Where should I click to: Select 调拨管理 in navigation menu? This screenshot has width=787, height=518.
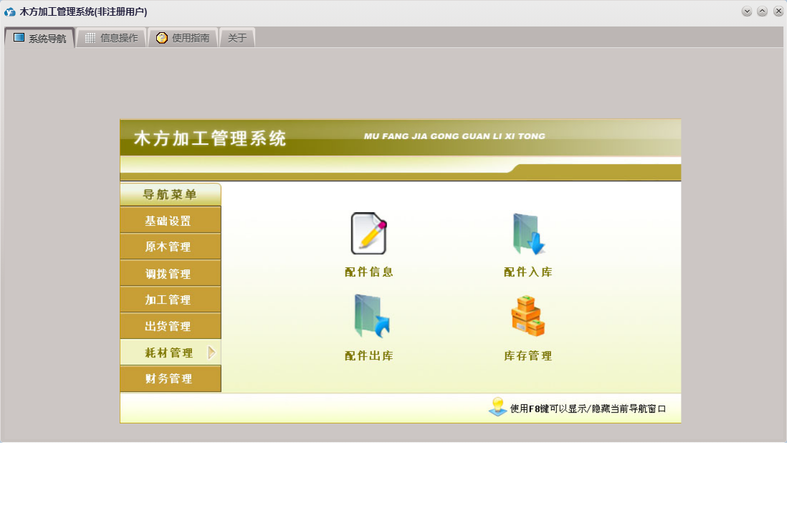[x=171, y=274]
